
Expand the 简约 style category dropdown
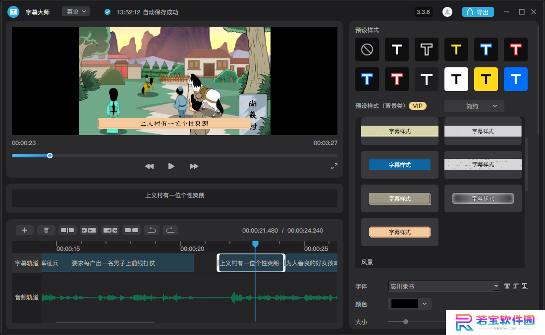(x=474, y=106)
